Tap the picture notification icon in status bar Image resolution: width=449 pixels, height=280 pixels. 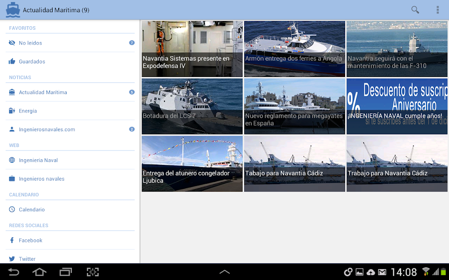360,272
